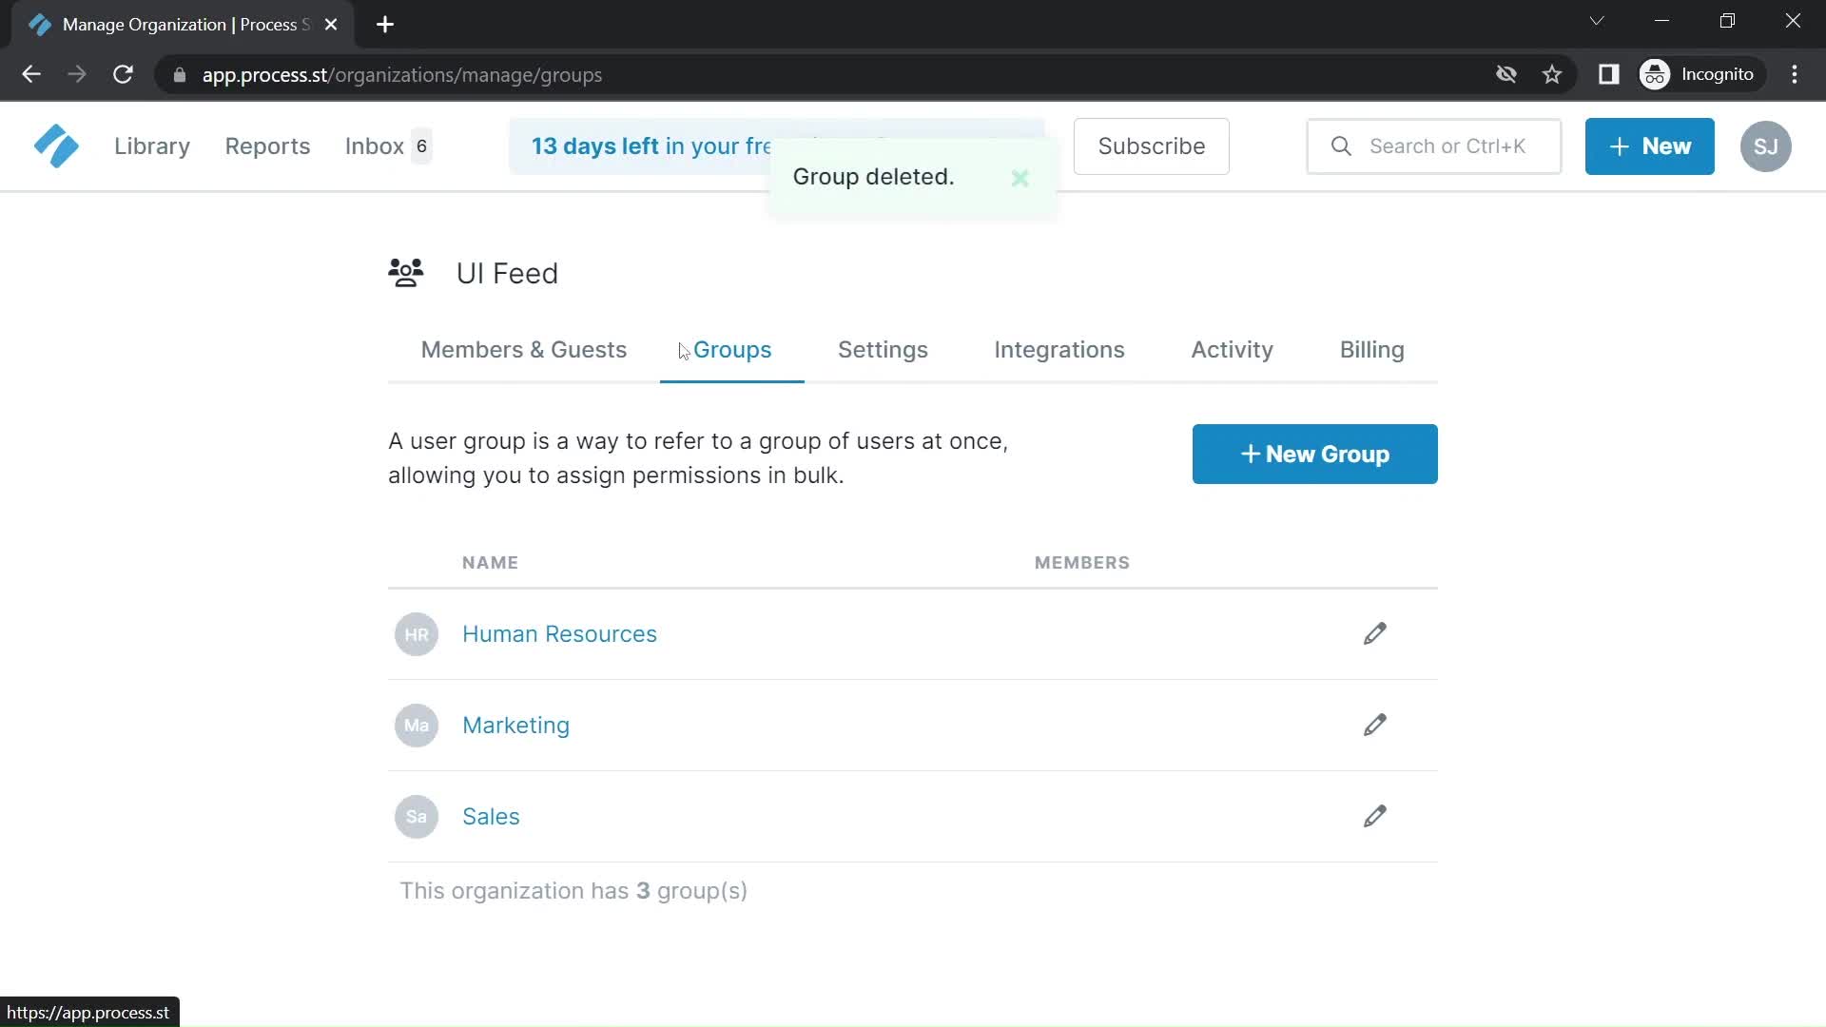1826x1027 pixels.
Task: Switch to the Activity tab
Action: pos(1232,349)
